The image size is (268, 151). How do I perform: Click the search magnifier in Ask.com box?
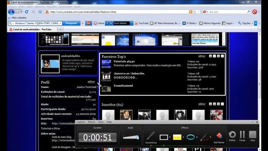tap(248, 12)
